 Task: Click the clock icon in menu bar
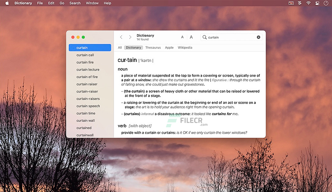click(326, 3)
